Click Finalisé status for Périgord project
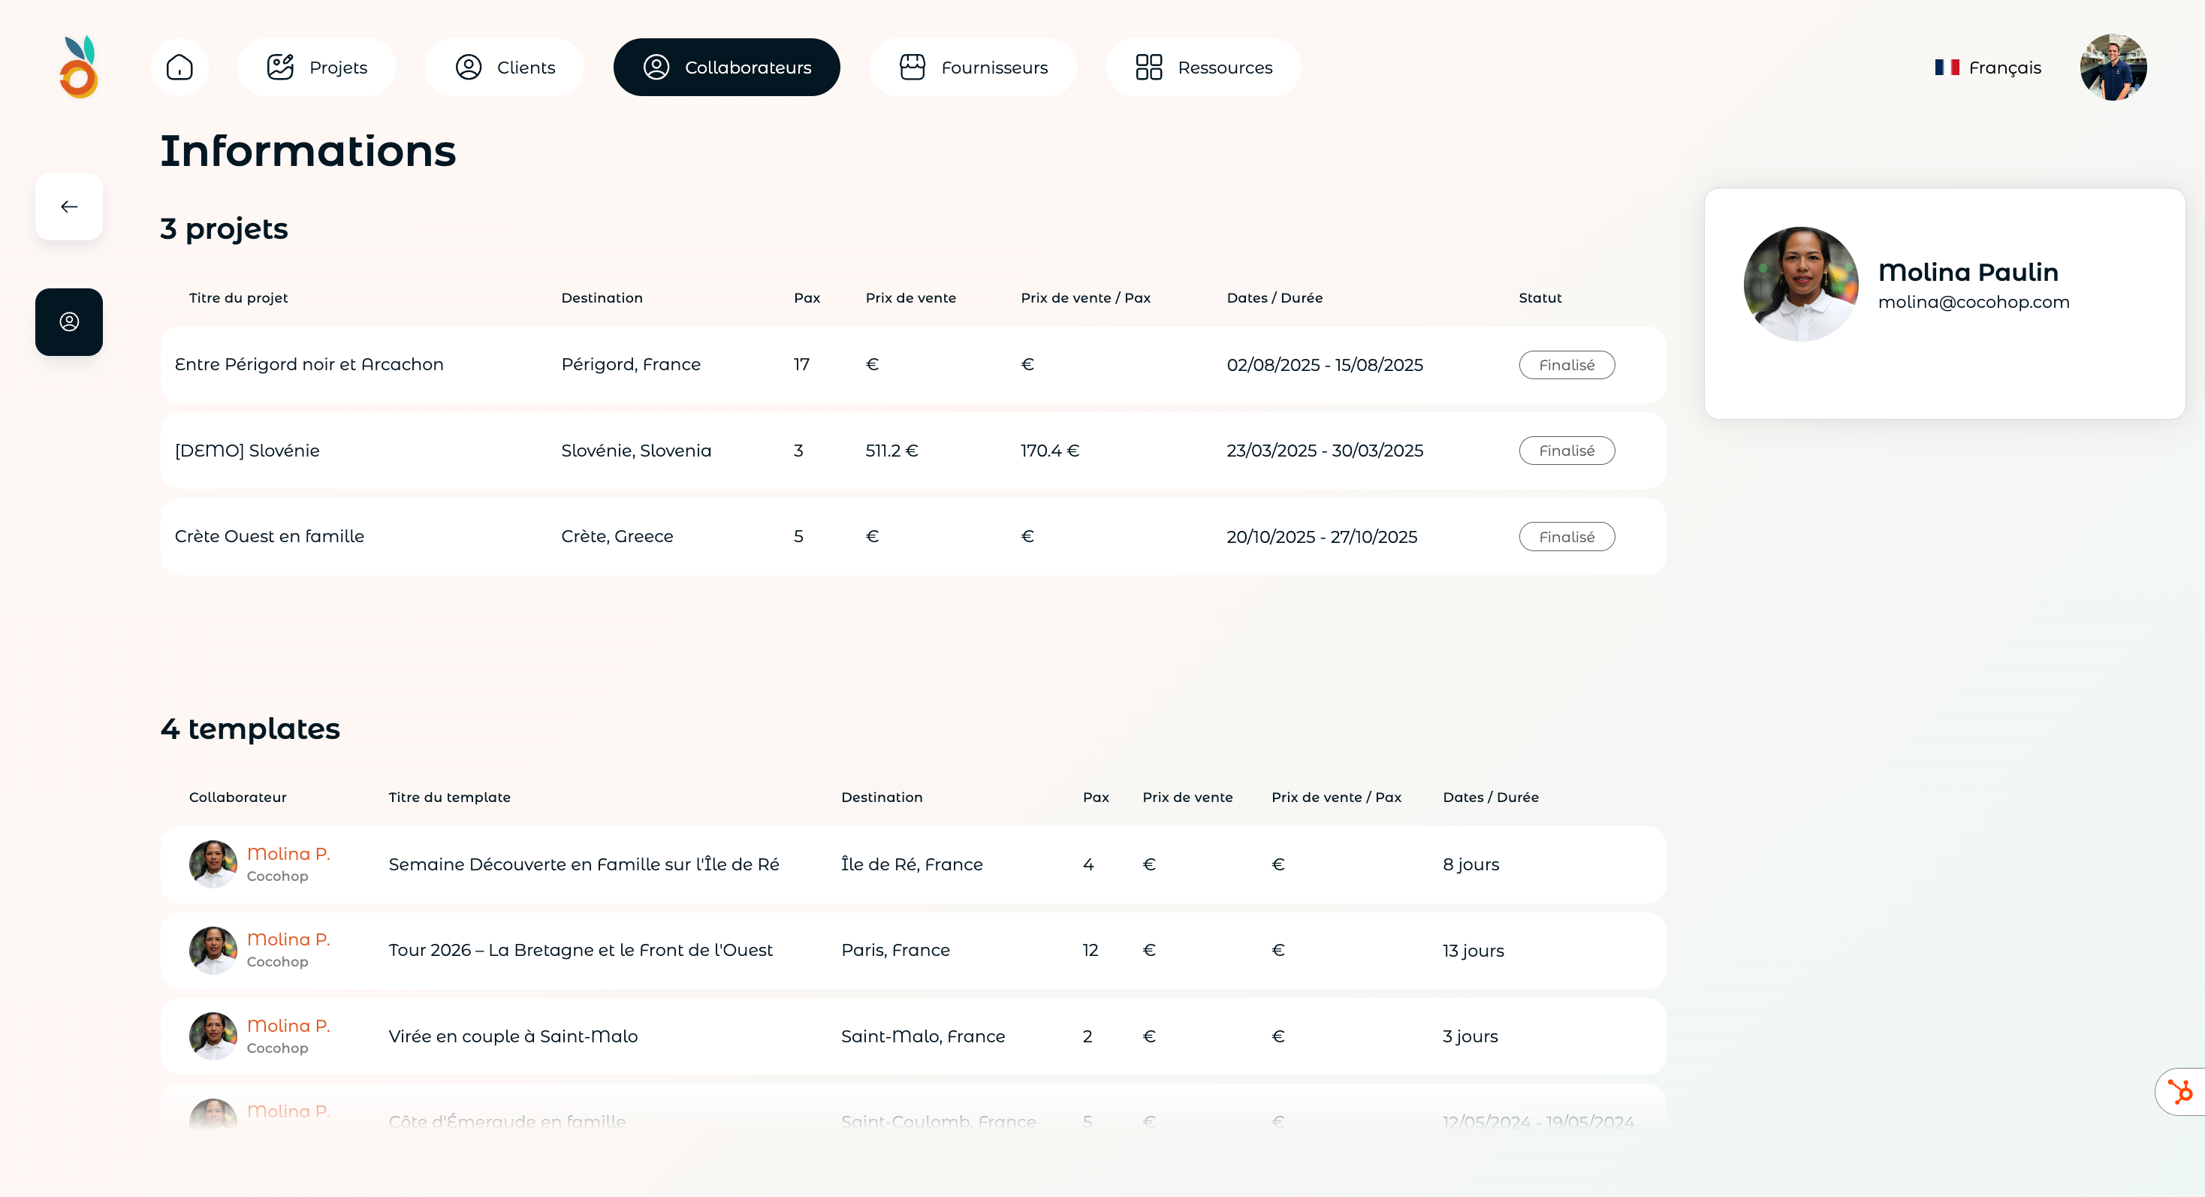This screenshot has width=2205, height=1197. (1567, 364)
